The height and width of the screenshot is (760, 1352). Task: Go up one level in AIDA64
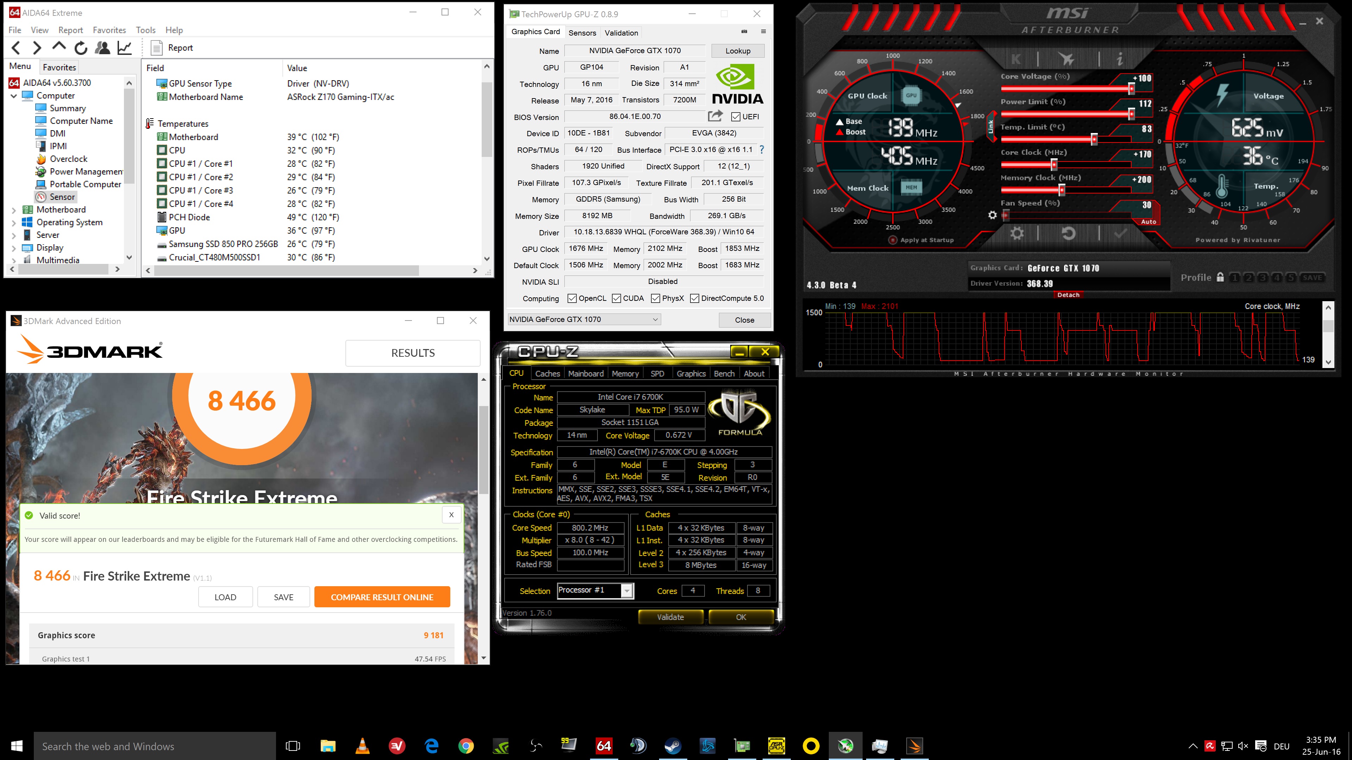59,47
